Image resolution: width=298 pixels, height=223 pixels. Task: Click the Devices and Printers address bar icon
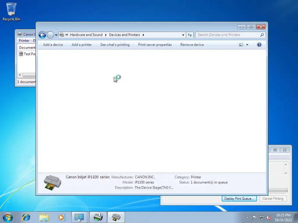62,35
